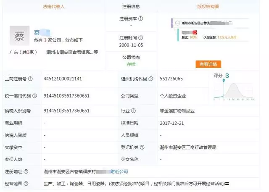Screen dimensions: 269x192
Task: Click registered address 潮州市潮安区古巷镇福庆村
Action: click(x=70, y=171)
